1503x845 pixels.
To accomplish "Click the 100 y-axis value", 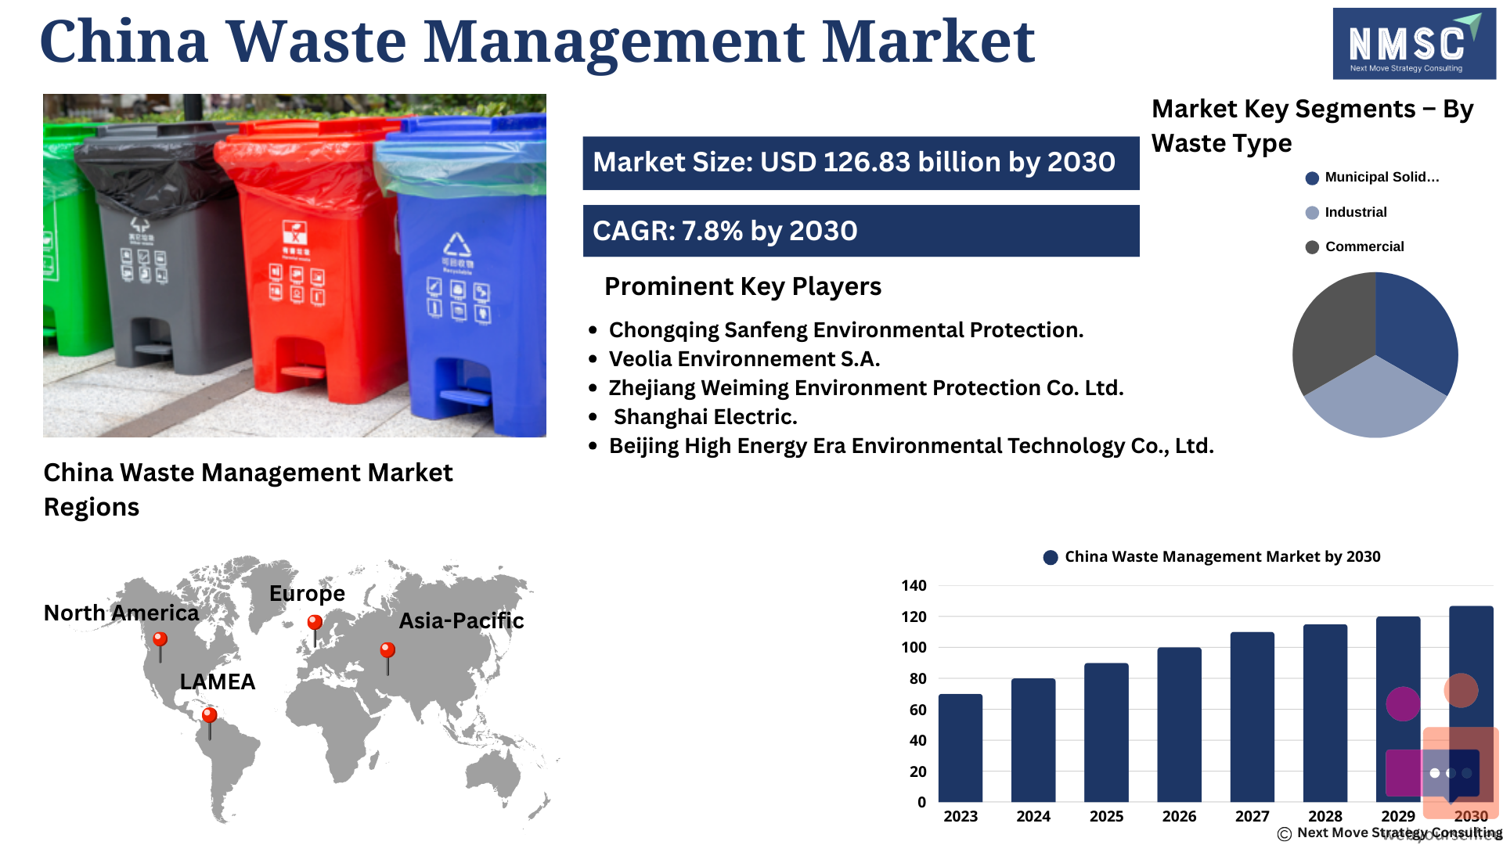I will (x=914, y=648).
